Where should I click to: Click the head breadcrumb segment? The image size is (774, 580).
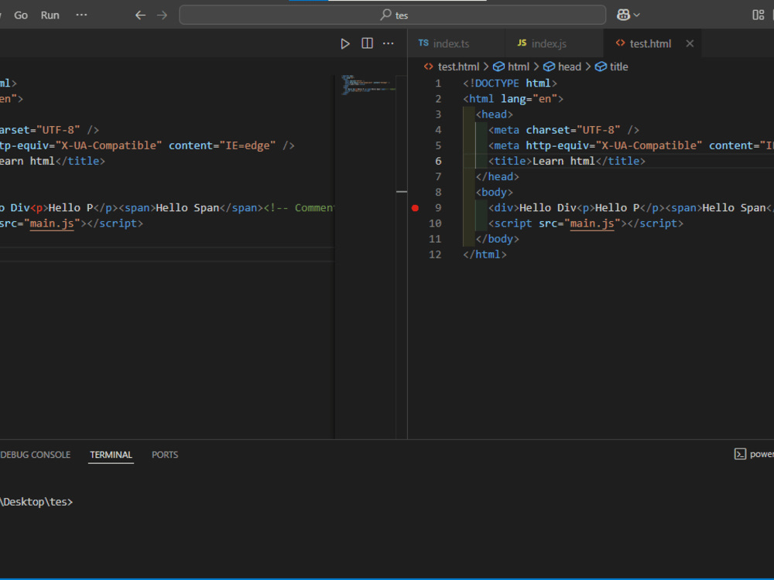point(569,67)
